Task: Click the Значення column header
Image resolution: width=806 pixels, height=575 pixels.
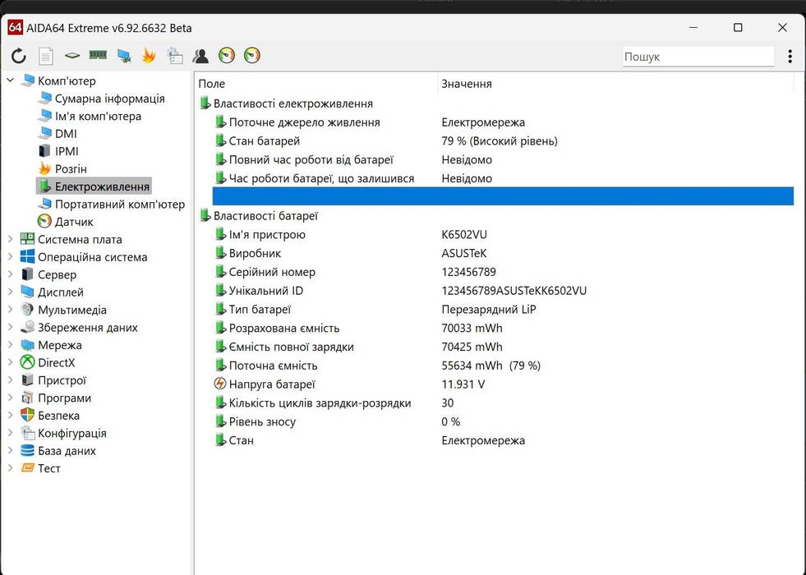Action: tap(467, 84)
